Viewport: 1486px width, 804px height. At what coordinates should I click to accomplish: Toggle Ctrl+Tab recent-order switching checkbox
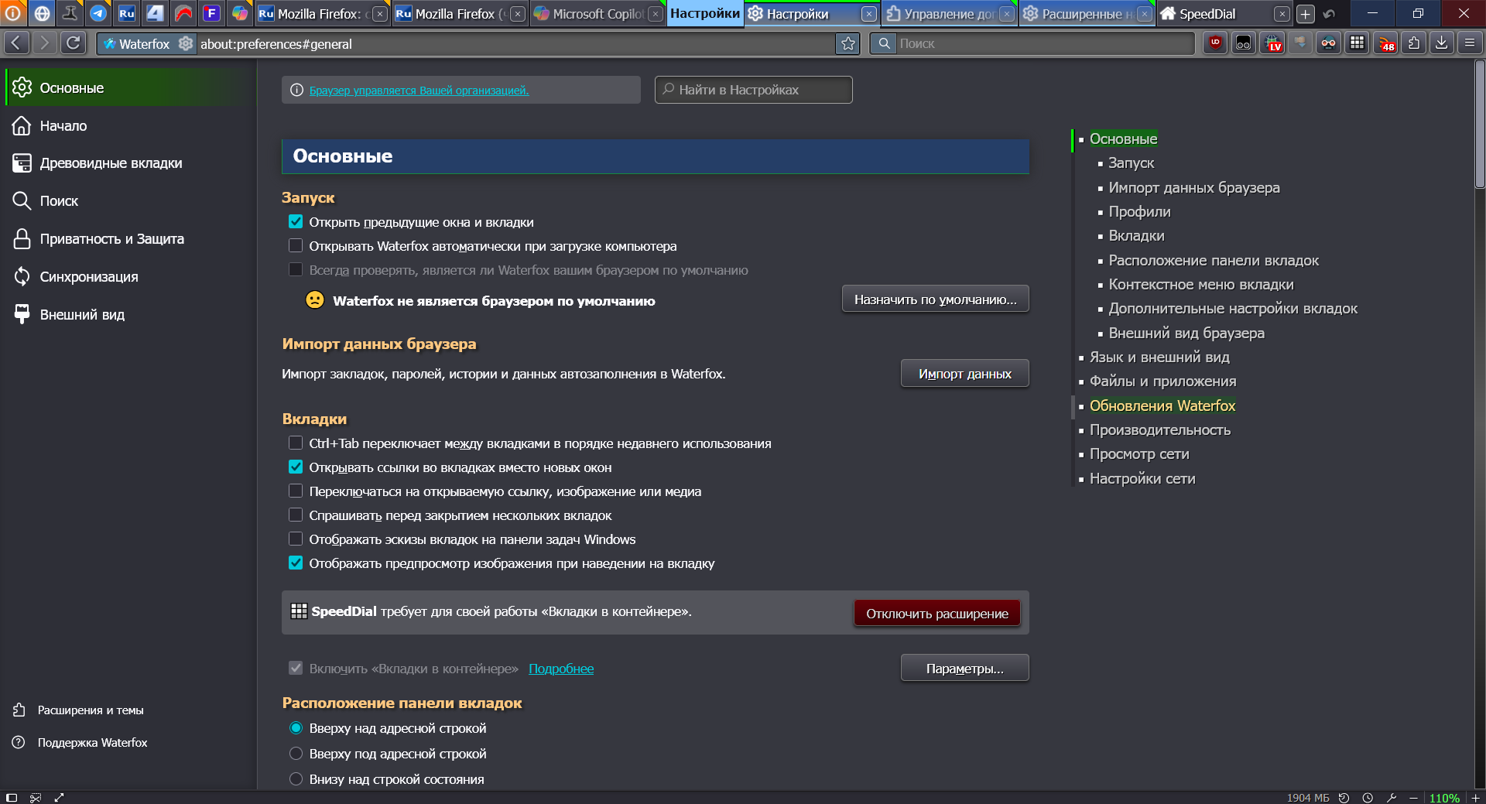pyautogui.click(x=296, y=443)
